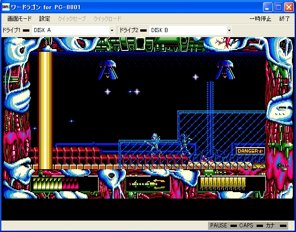Click 終了 to exit the emulator
This screenshot has width=296, height=232.
(285, 19)
